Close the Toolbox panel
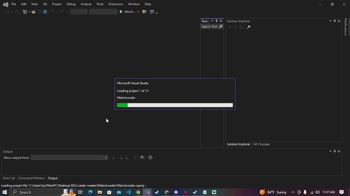 221,21
